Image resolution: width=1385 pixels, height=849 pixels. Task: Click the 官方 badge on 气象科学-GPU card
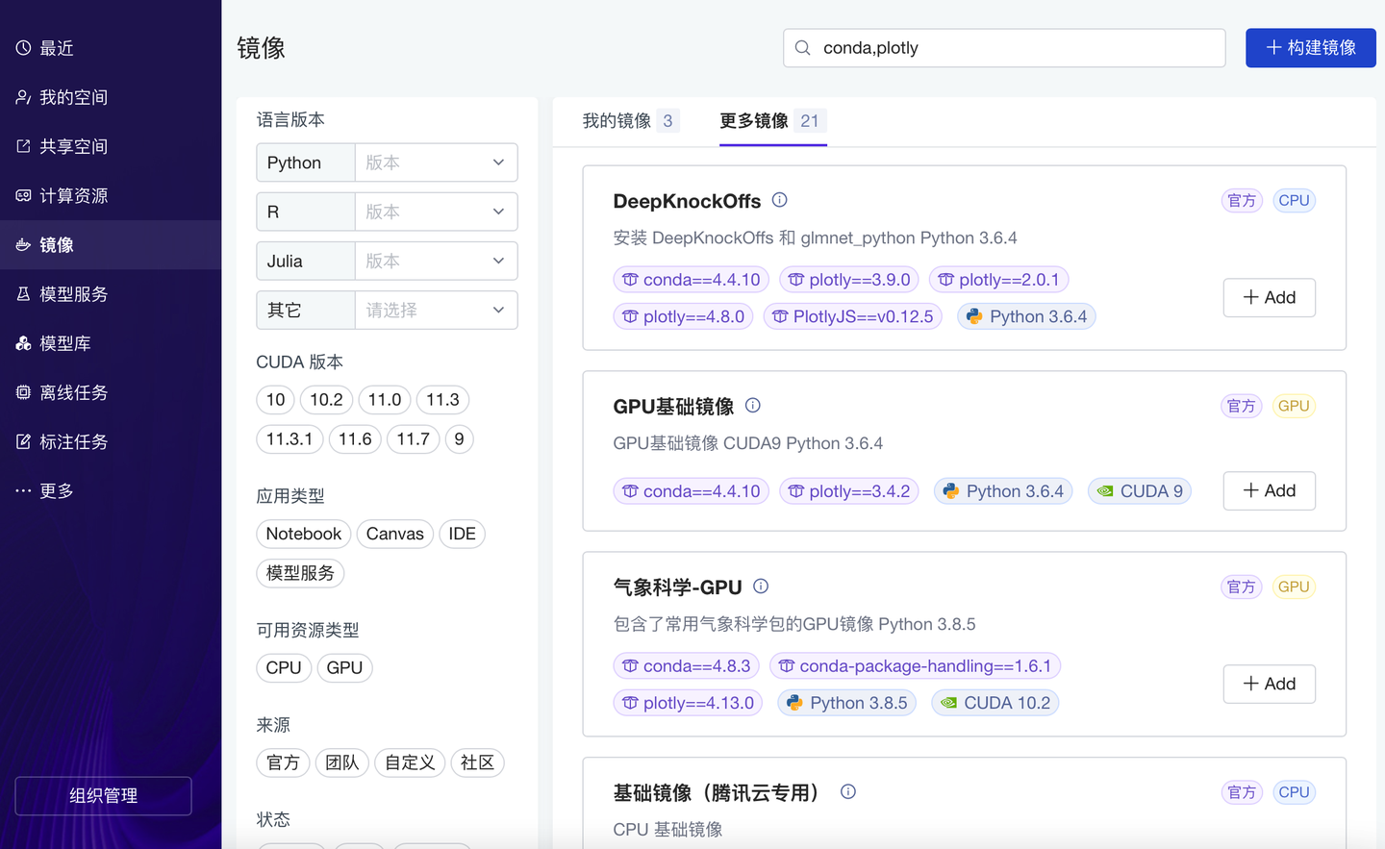[1242, 587]
